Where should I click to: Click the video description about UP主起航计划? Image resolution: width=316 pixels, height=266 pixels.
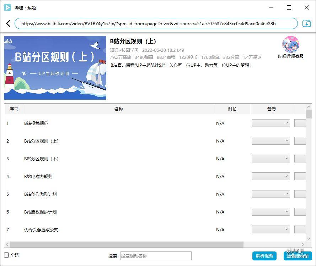(181, 65)
